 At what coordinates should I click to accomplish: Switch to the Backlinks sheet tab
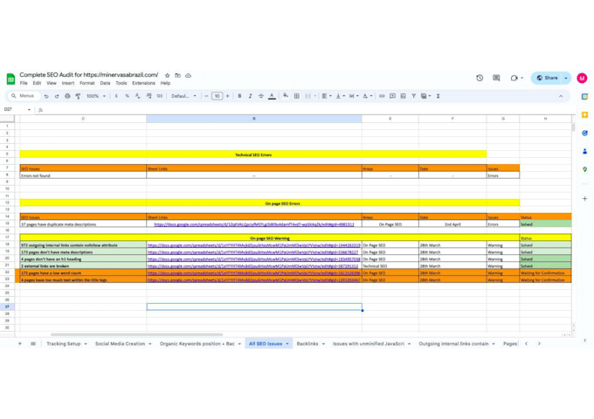click(307, 344)
